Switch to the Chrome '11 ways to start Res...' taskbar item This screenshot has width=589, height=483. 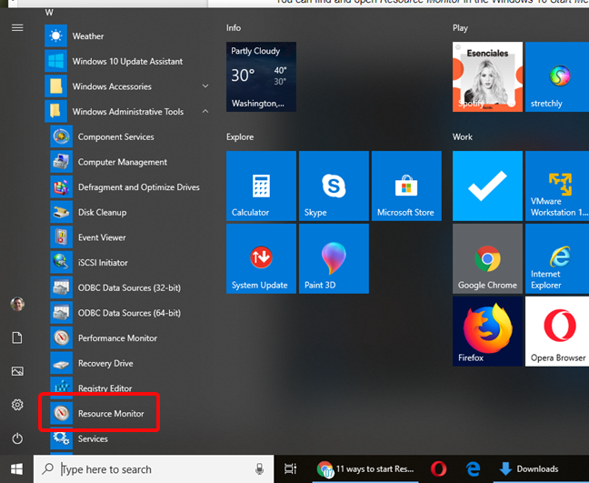(365, 468)
